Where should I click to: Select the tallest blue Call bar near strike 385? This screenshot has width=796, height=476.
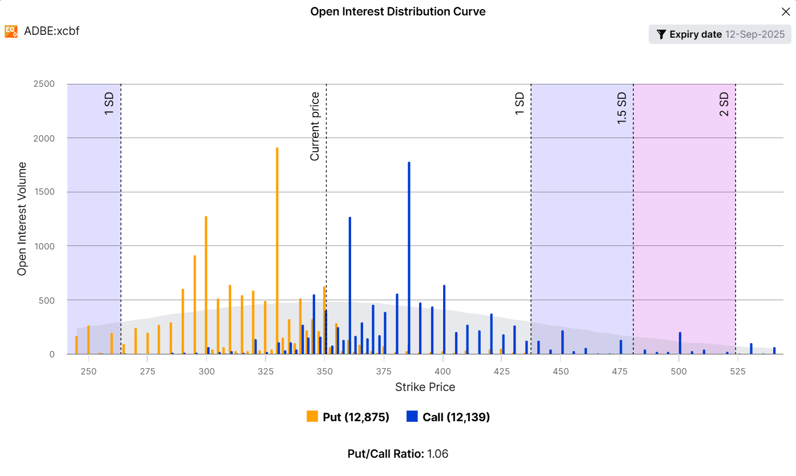[408, 257]
